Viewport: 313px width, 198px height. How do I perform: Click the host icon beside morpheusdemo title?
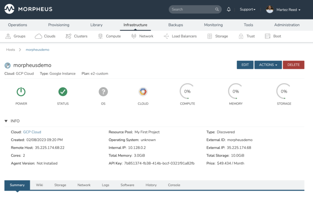click(x=8, y=65)
